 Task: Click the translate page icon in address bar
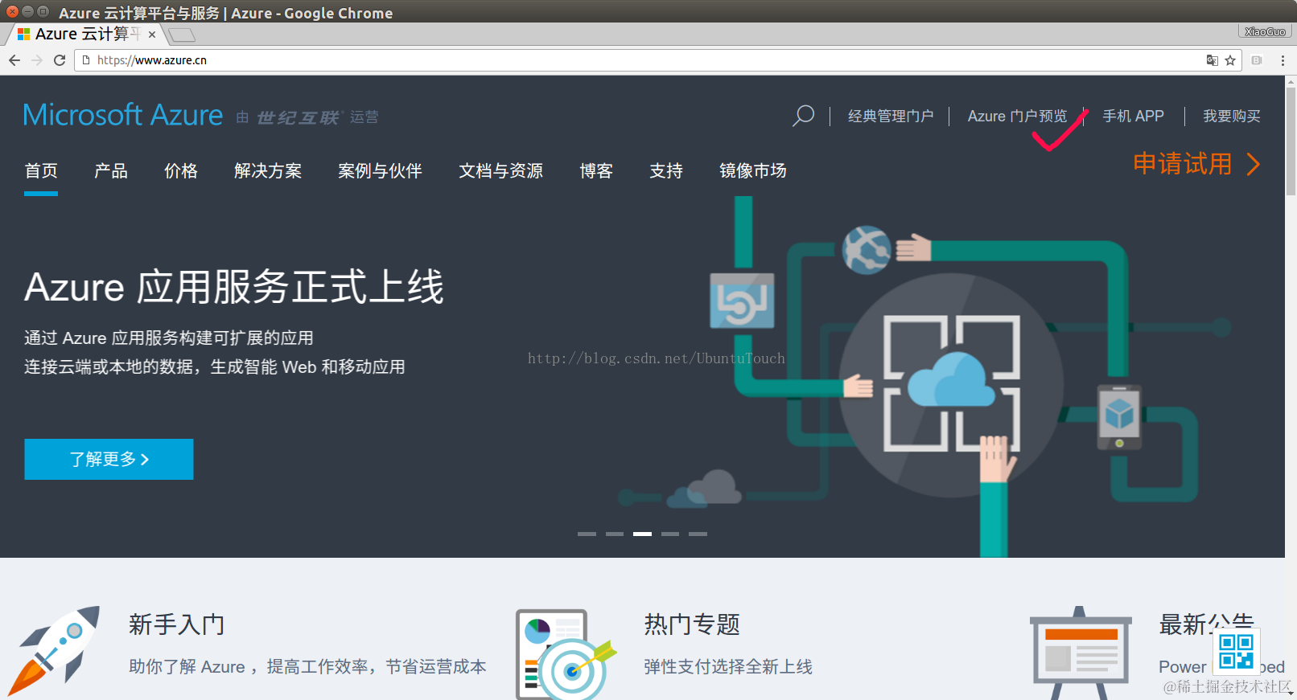[1212, 60]
